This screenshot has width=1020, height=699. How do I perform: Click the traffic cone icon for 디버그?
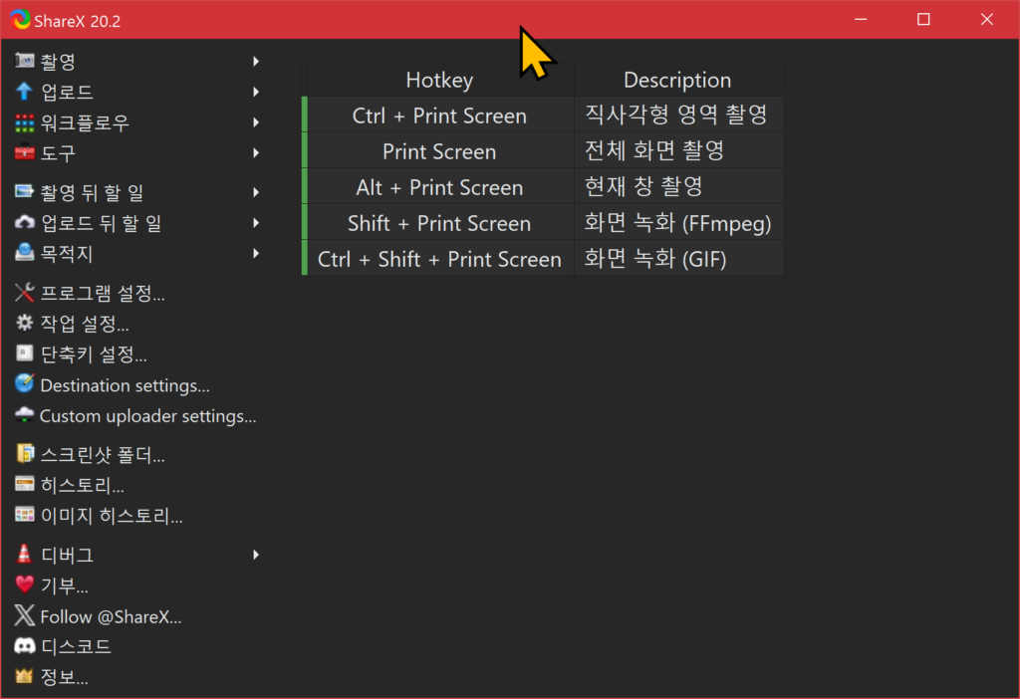tap(25, 554)
